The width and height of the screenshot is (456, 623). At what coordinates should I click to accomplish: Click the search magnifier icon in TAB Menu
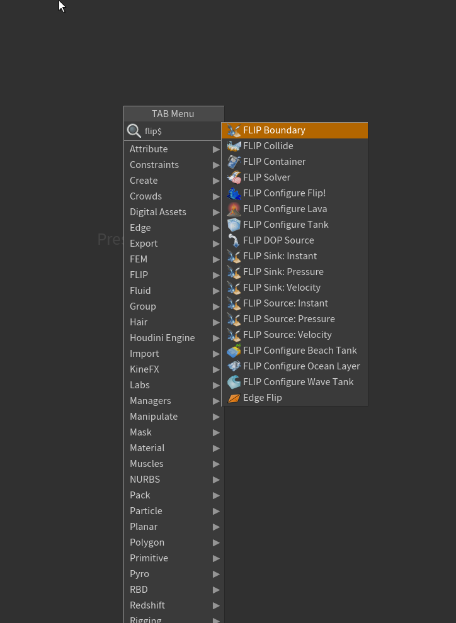coord(134,131)
